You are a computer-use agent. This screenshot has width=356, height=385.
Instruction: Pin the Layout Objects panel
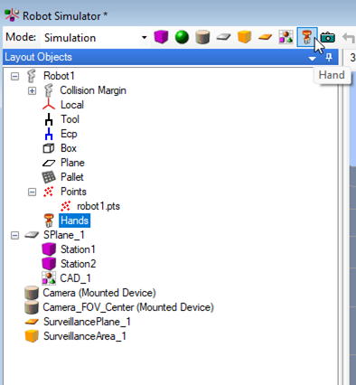point(329,57)
